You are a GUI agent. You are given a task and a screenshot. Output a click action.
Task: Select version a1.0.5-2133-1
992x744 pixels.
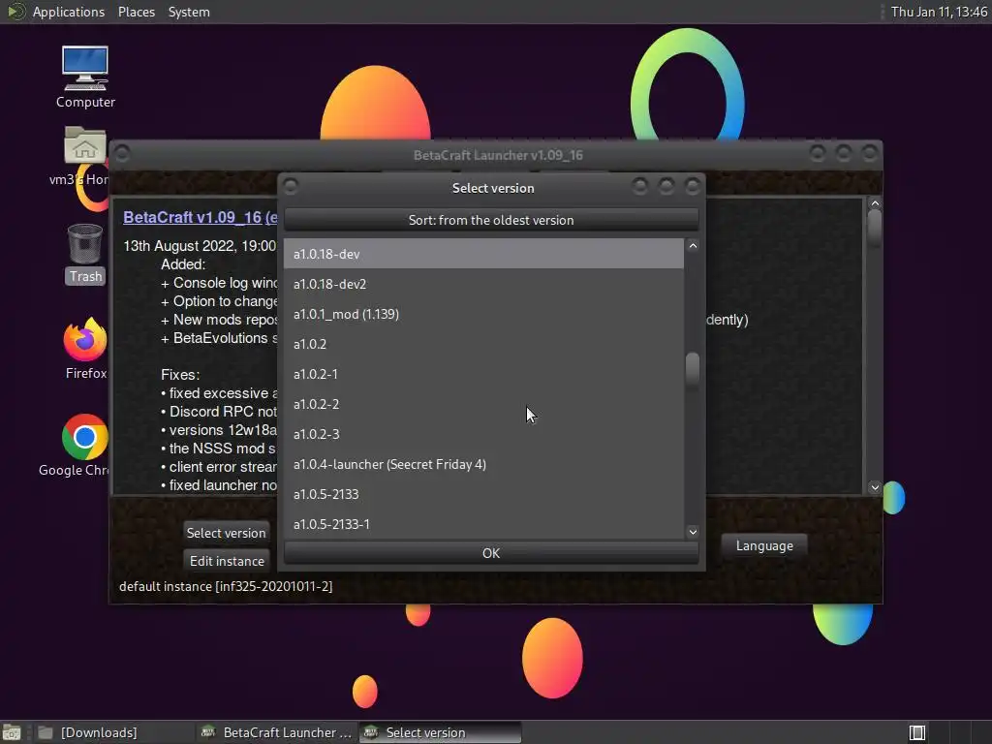tap(483, 524)
